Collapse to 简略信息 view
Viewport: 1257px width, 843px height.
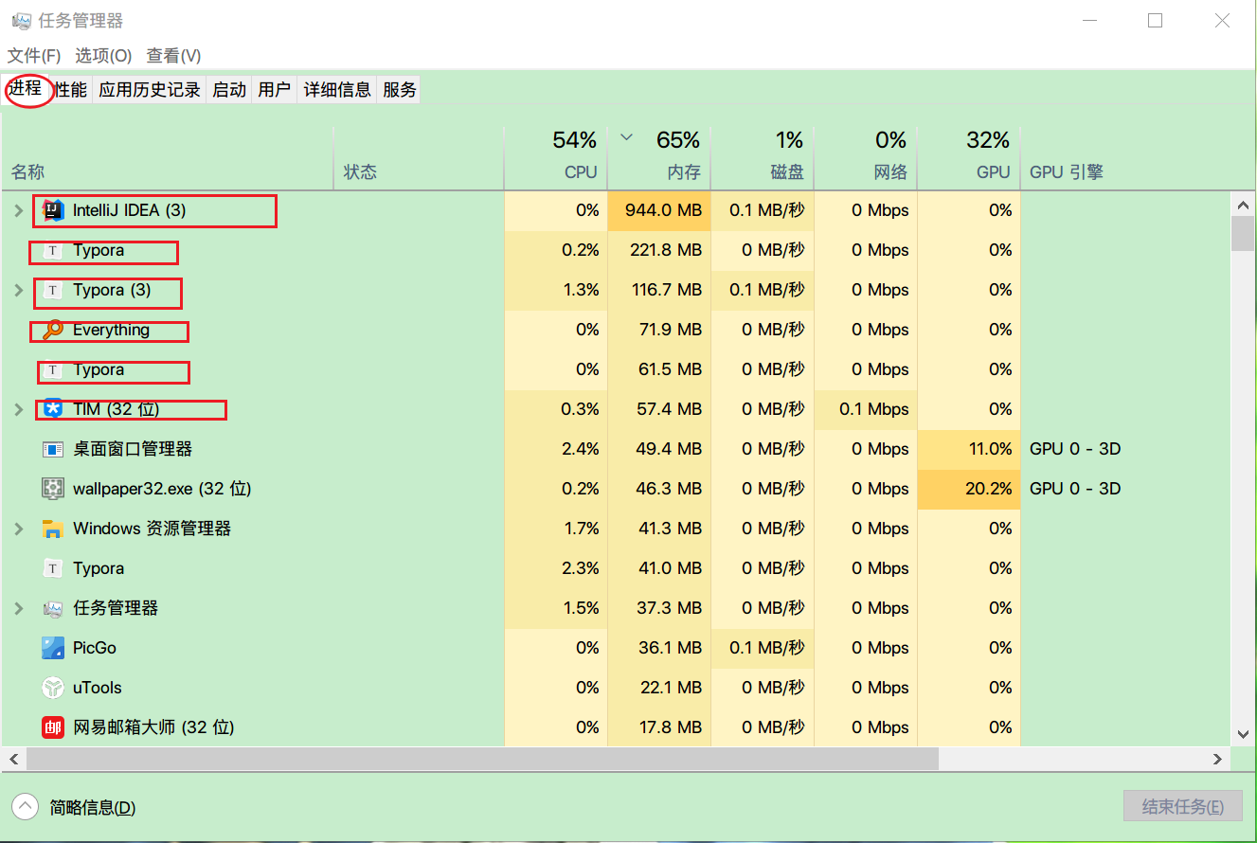click(26, 807)
